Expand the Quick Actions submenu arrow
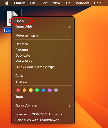Image resolution: width=108 pixels, height=128 pixels. pos(70,106)
